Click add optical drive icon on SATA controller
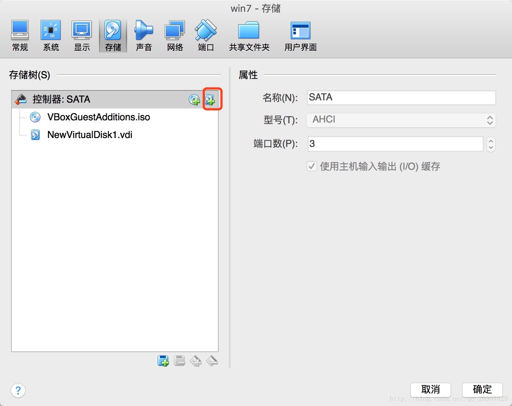 click(194, 100)
